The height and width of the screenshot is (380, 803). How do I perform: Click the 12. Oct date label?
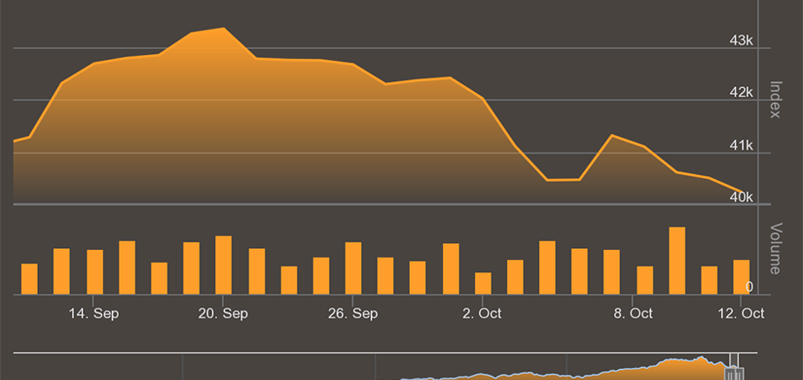coord(741,313)
